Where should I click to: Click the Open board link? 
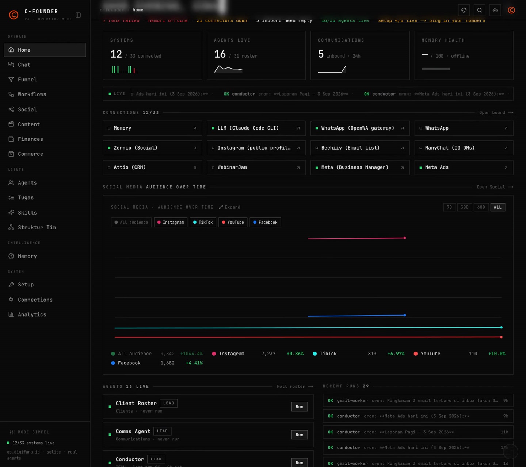pos(496,113)
